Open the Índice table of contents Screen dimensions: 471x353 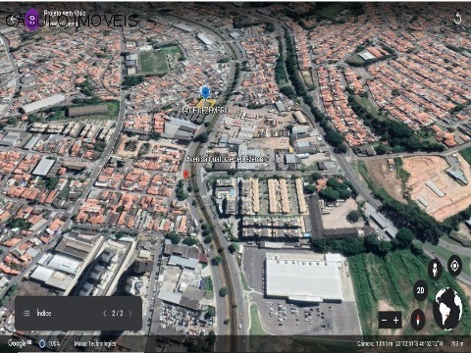point(44,313)
